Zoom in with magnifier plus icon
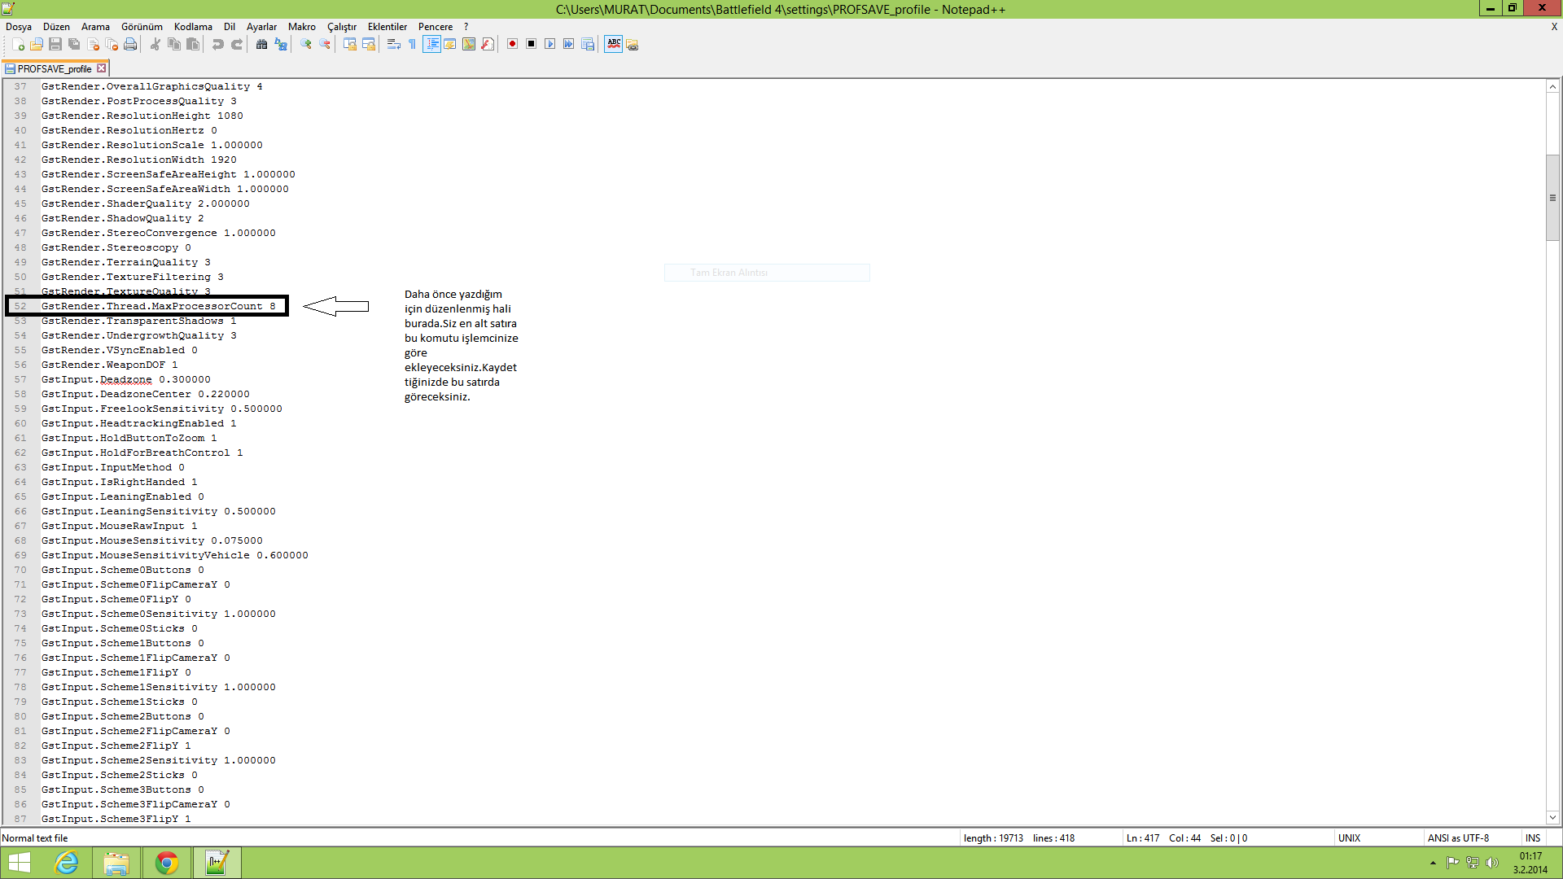1563x879 pixels. coord(305,44)
